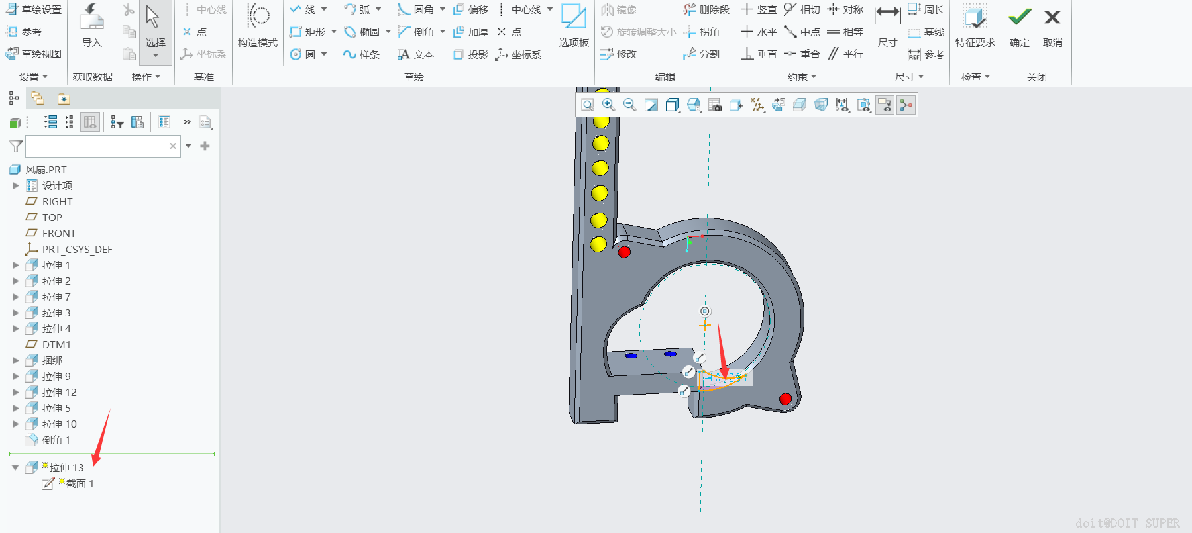This screenshot has width=1192, height=533.
Task: Expand the 拉伸 1 feature node
Action: 16,265
